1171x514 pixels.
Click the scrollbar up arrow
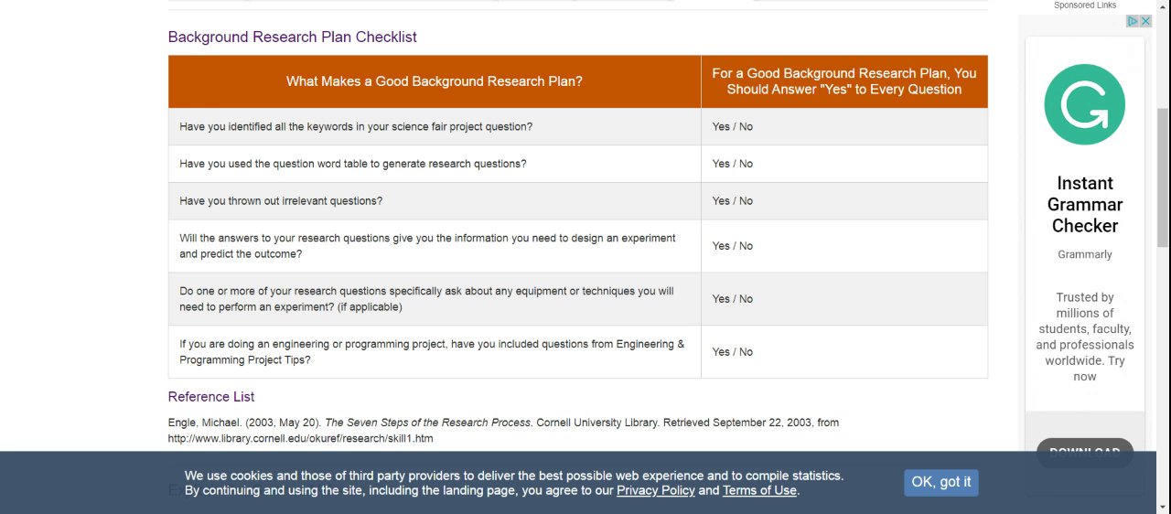coord(1163,7)
